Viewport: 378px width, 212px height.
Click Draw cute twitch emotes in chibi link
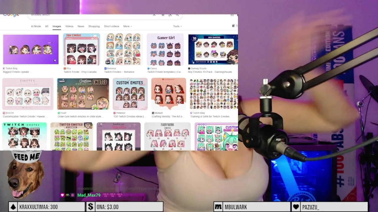[80, 117]
